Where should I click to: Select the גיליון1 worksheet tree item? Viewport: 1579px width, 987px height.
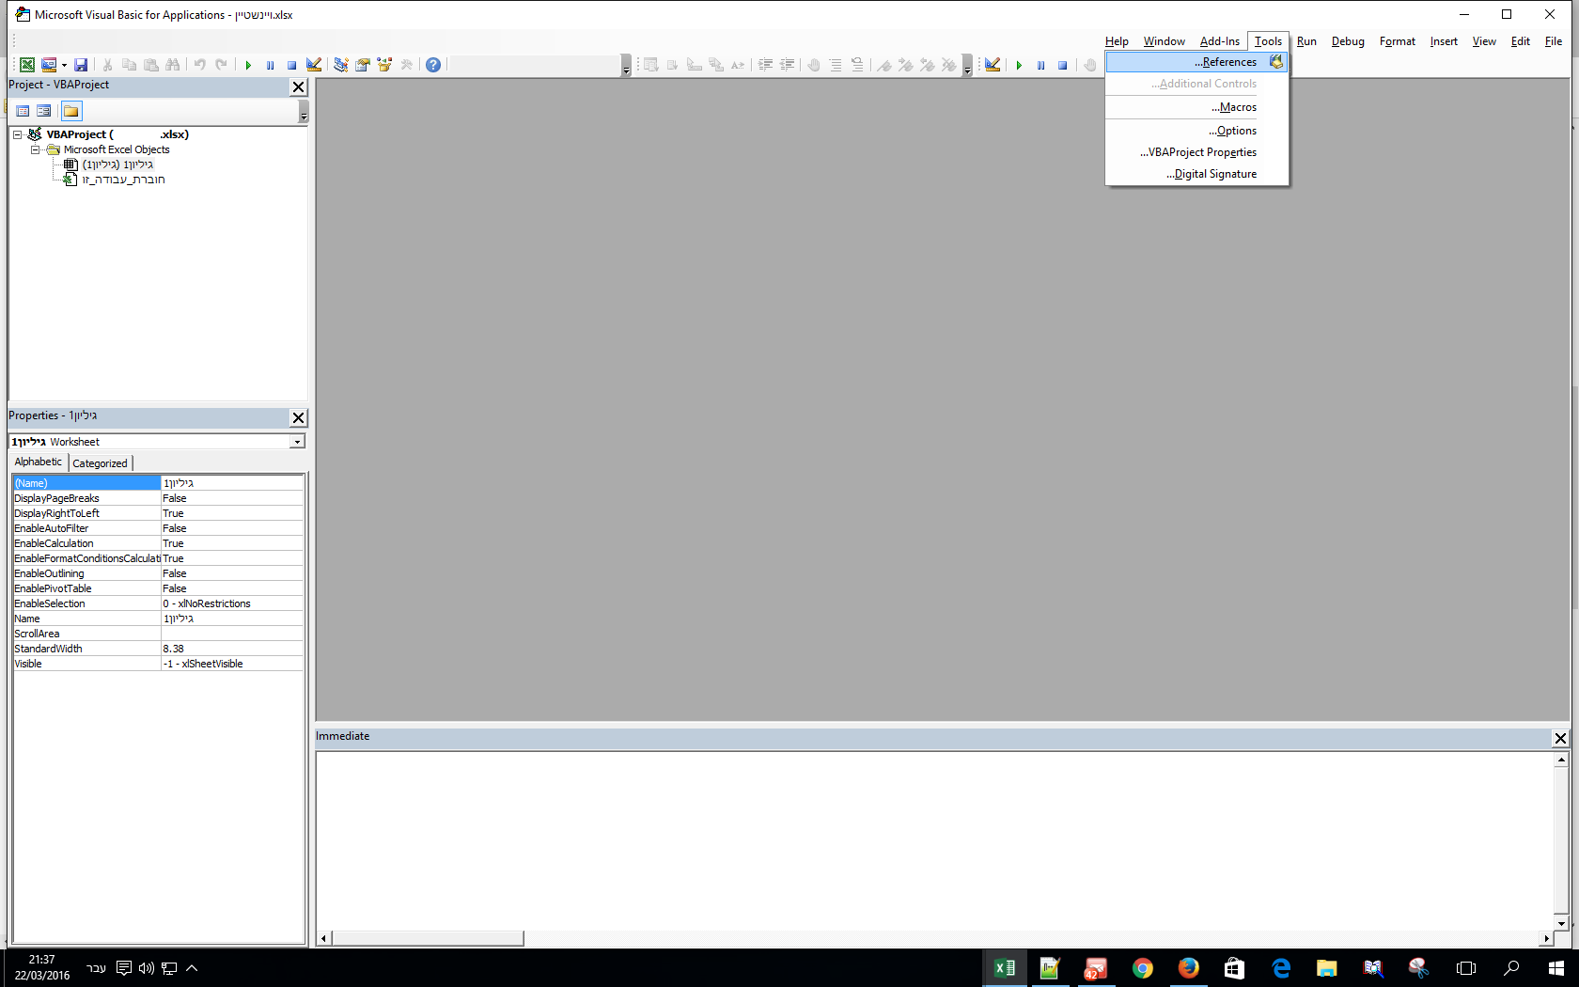[117, 164]
